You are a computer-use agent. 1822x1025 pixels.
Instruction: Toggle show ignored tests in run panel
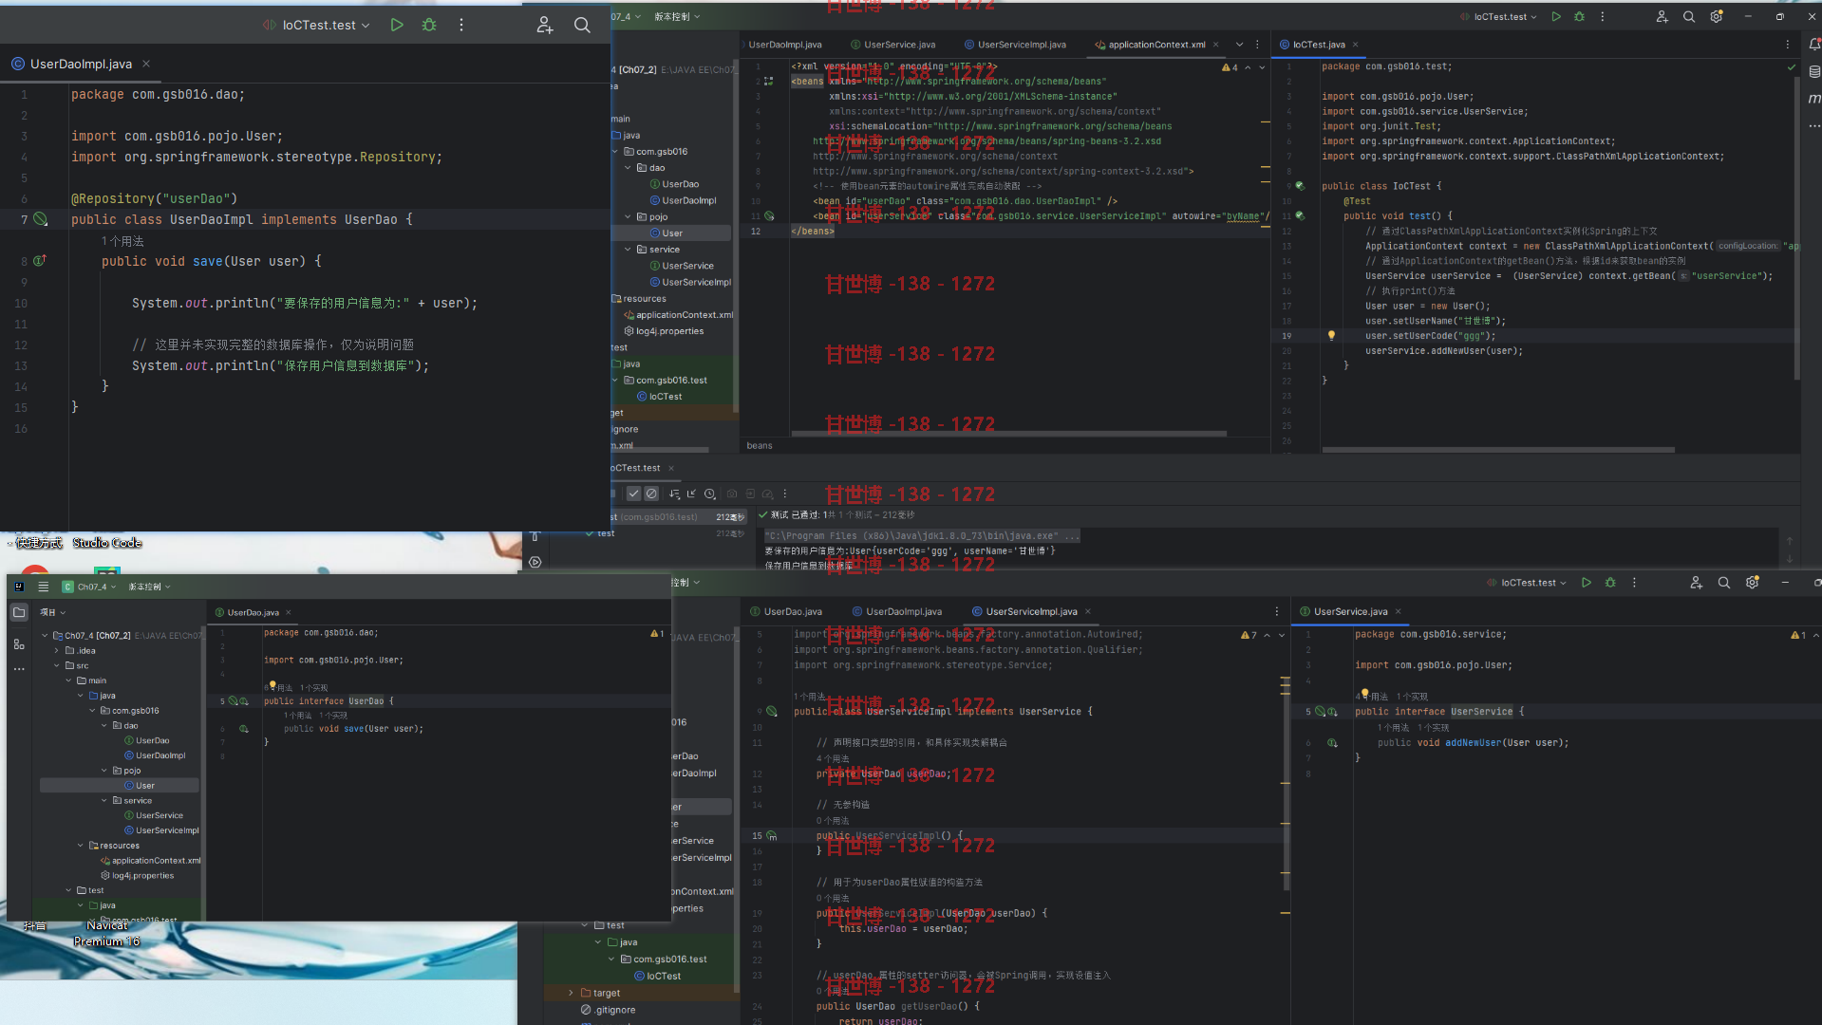point(651,494)
